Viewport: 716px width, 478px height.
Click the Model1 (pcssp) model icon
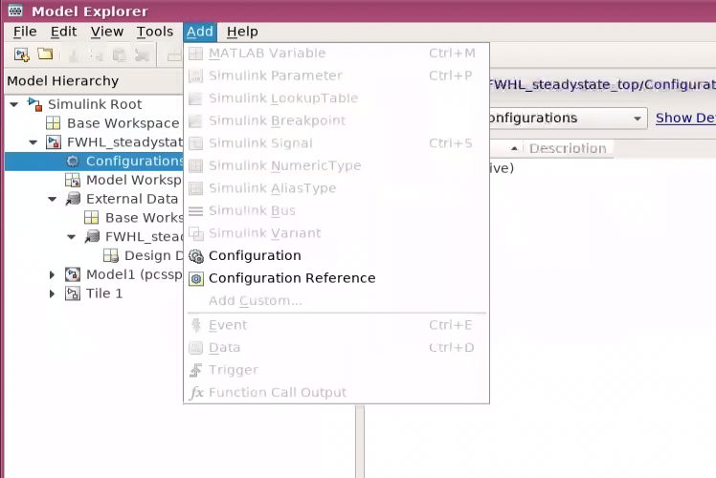[x=73, y=274]
